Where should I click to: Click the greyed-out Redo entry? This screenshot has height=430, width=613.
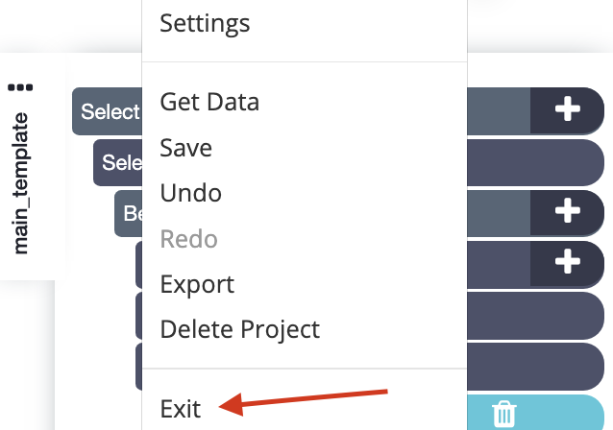point(189,239)
